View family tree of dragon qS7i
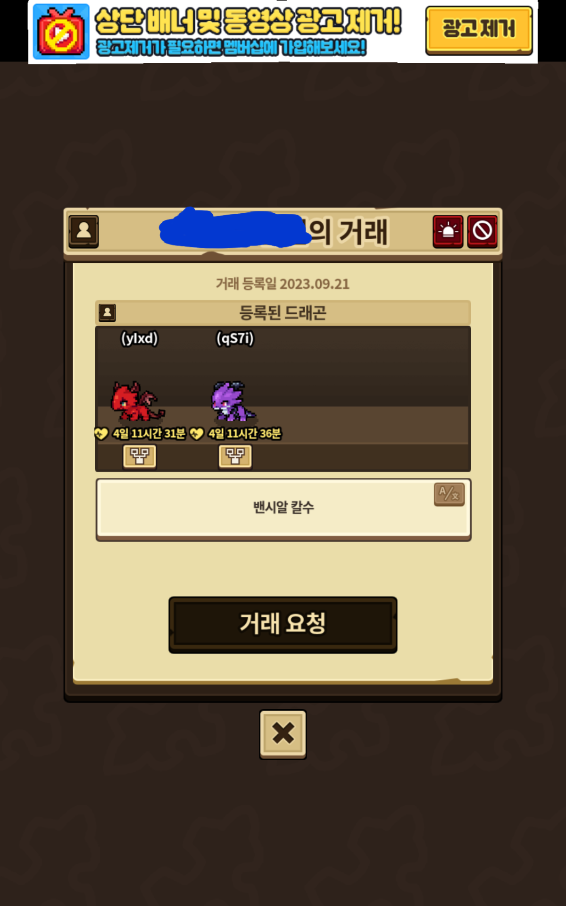 click(x=235, y=456)
